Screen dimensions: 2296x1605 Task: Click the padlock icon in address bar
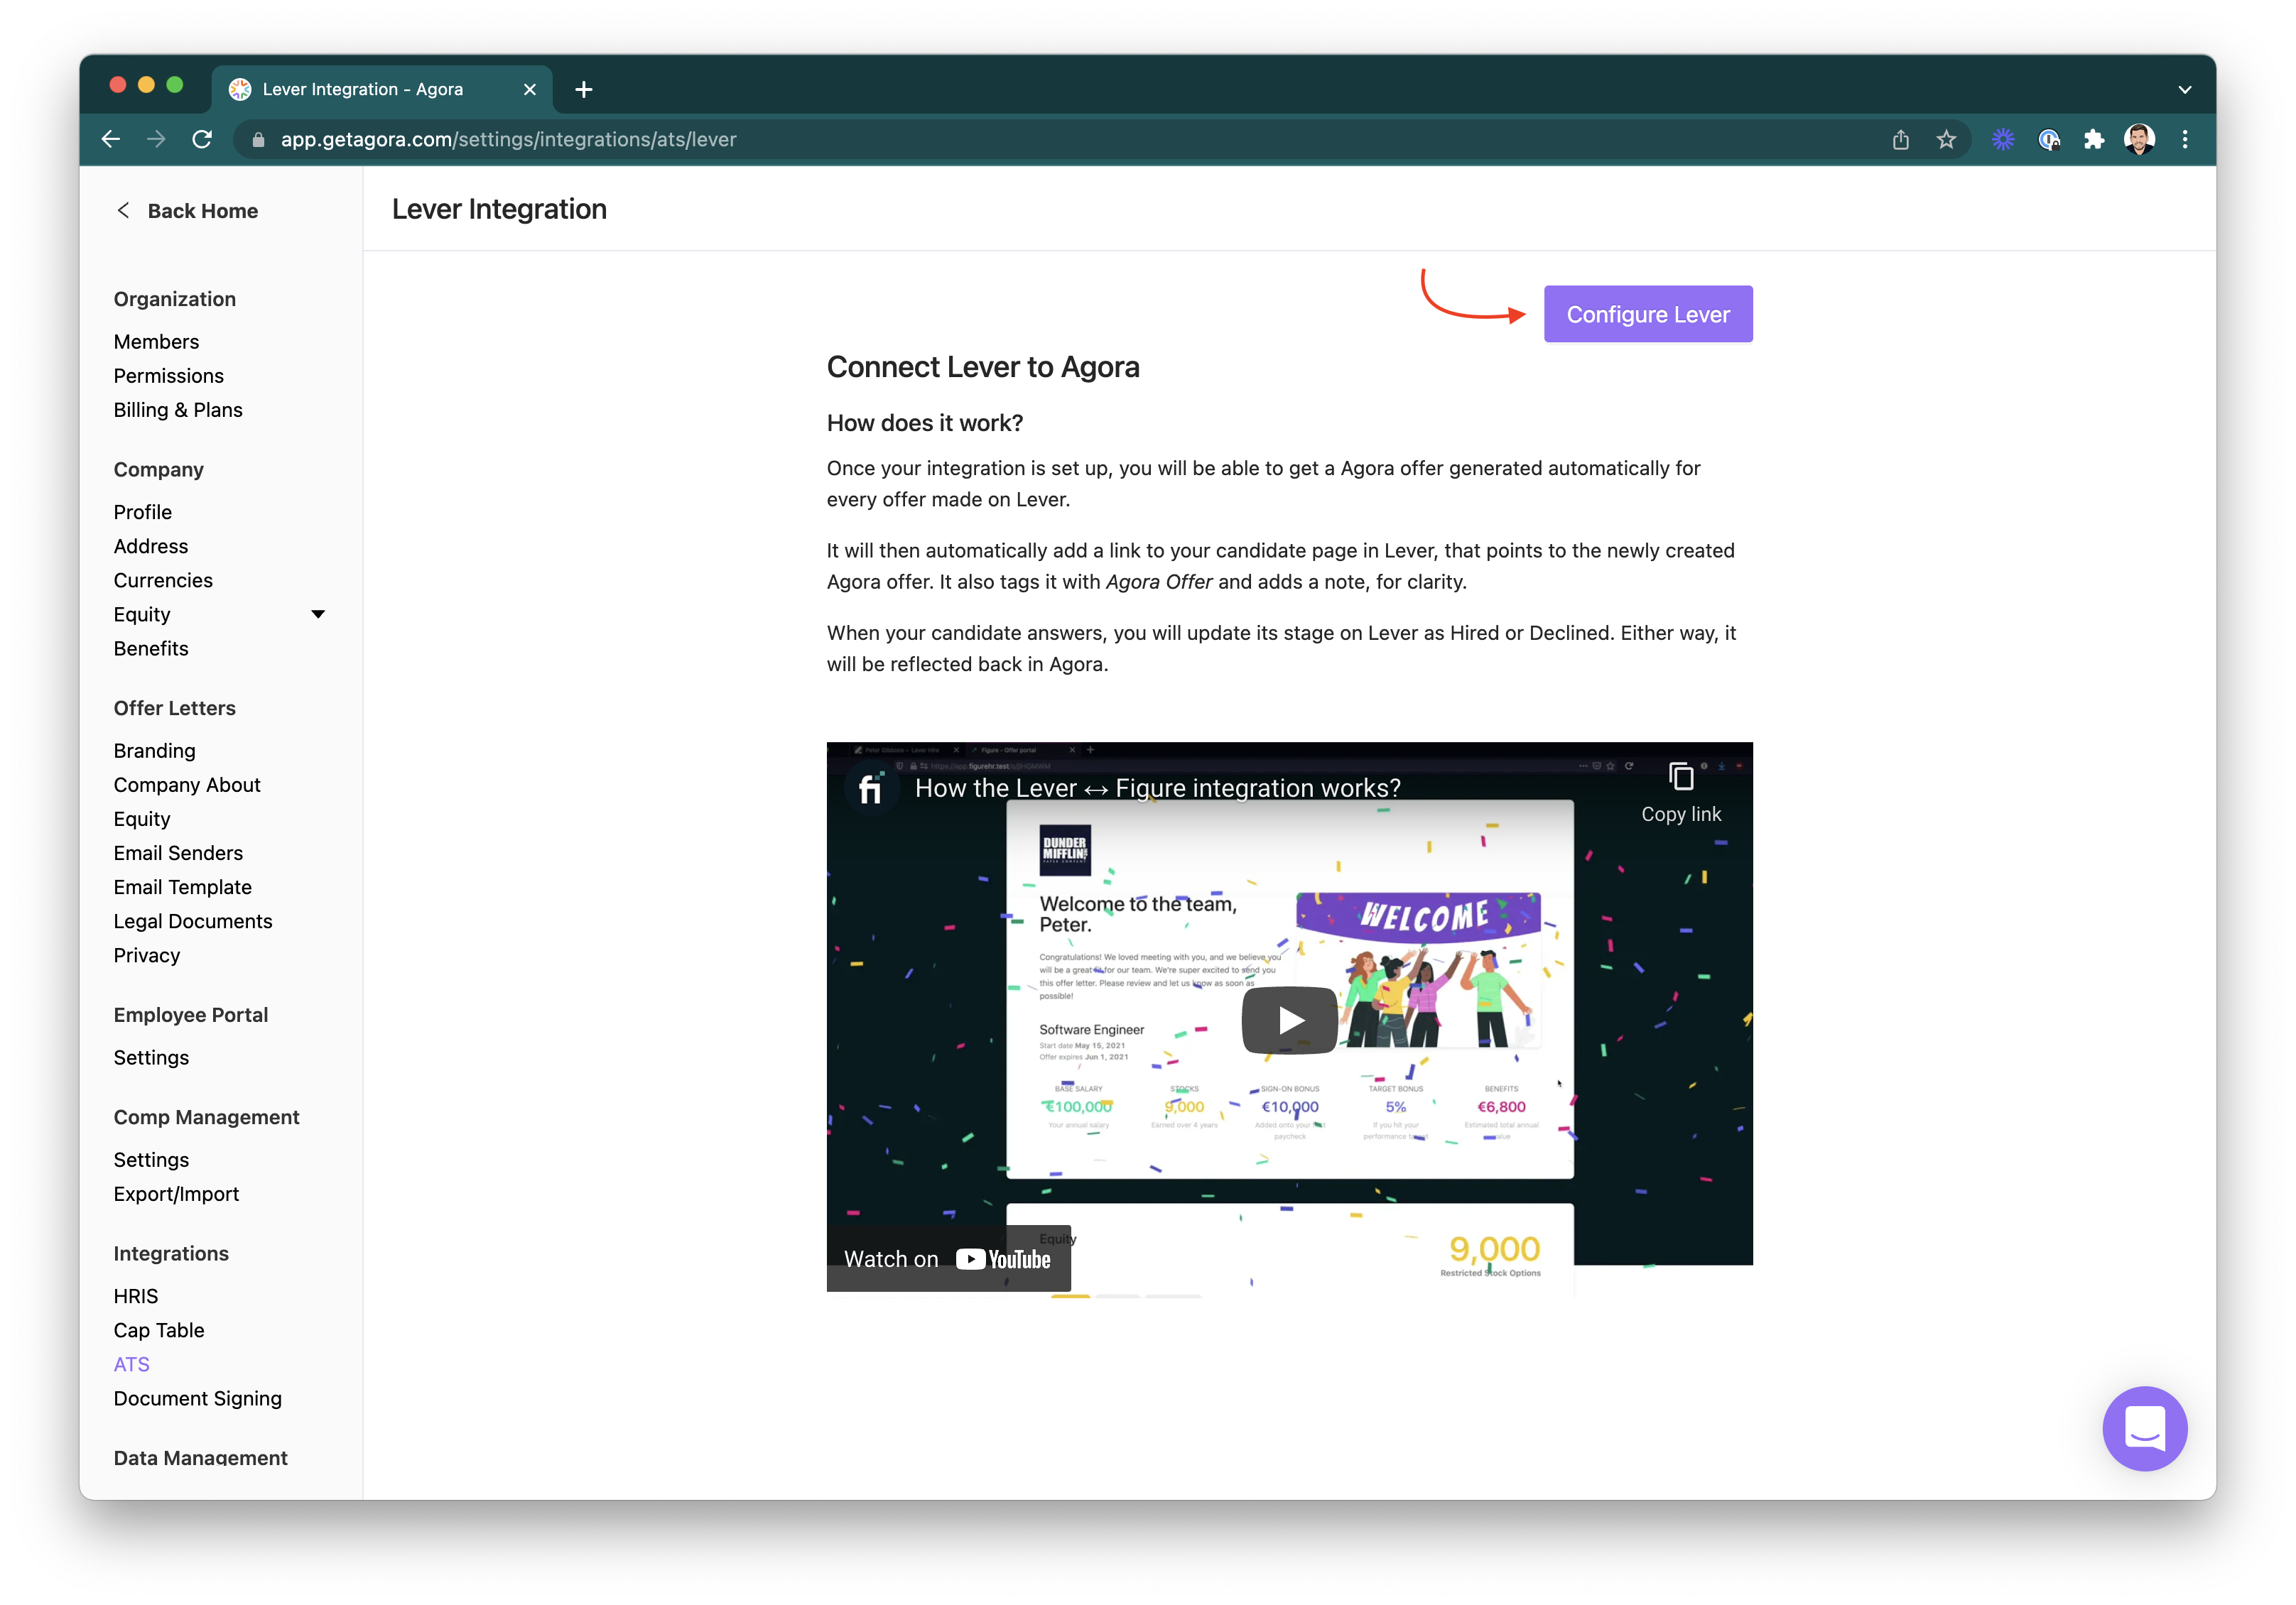click(259, 140)
